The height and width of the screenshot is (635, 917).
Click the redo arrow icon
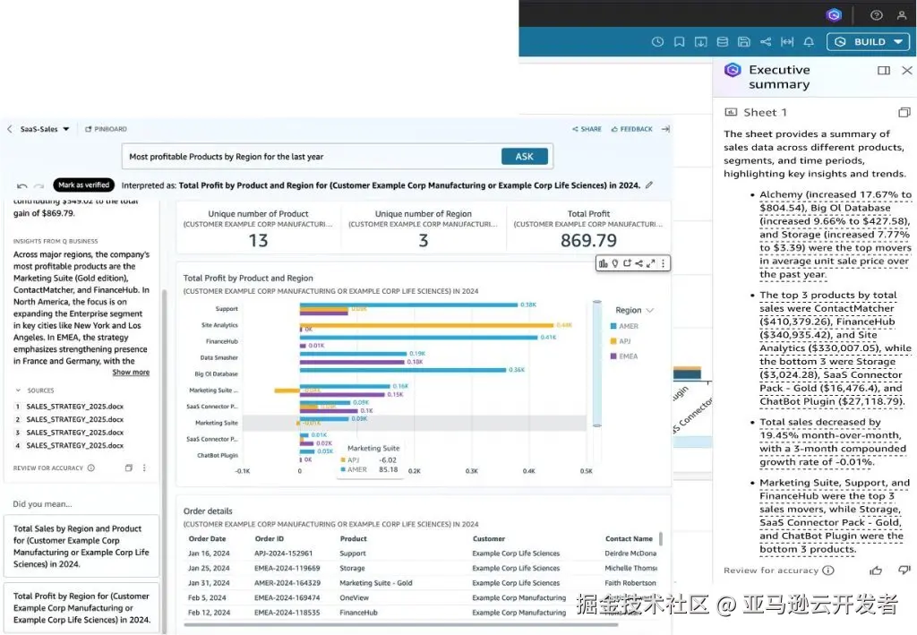[39, 186]
